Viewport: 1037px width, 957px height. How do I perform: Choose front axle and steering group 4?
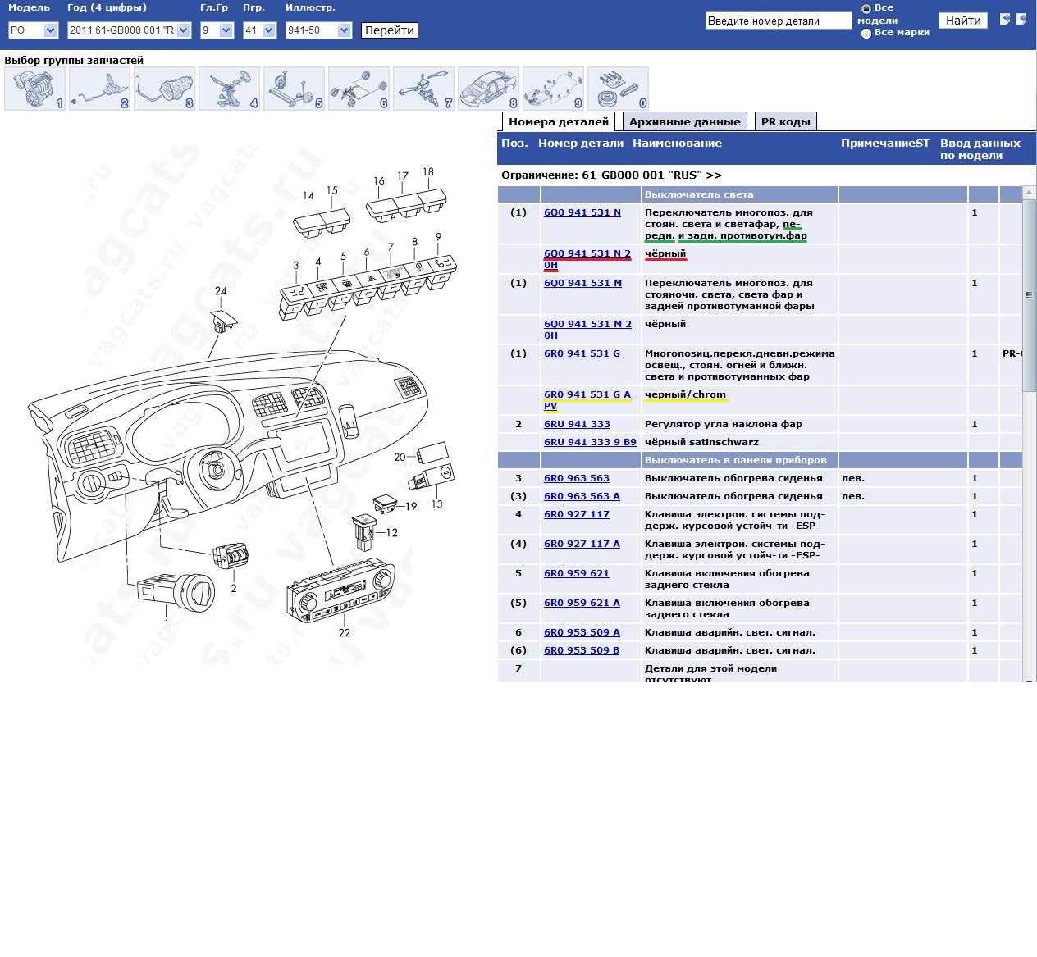(229, 89)
